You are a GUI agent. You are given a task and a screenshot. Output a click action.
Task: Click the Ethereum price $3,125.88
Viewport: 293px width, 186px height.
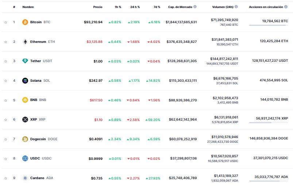point(95,42)
